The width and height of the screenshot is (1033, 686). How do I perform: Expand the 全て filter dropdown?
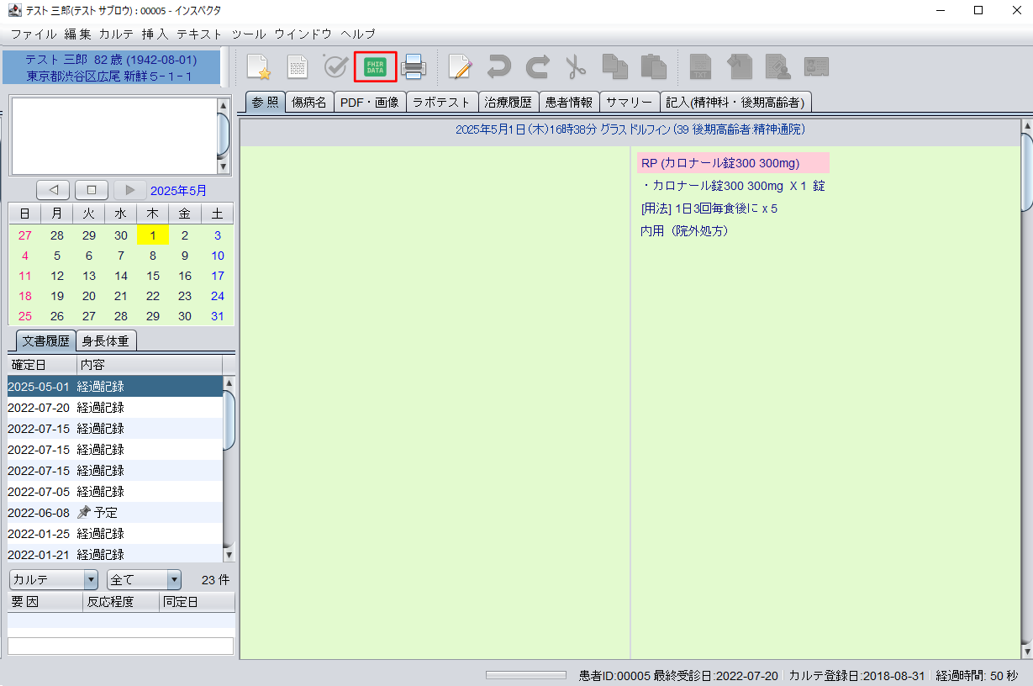(x=144, y=580)
